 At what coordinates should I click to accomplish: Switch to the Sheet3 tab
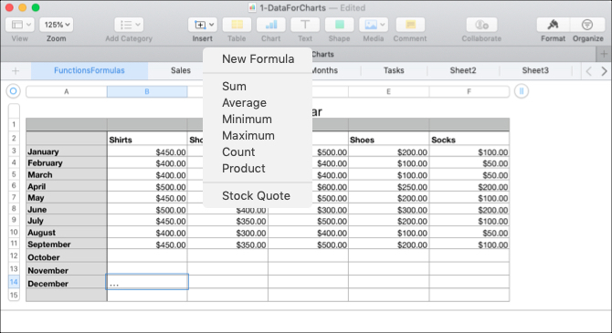click(x=535, y=70)
